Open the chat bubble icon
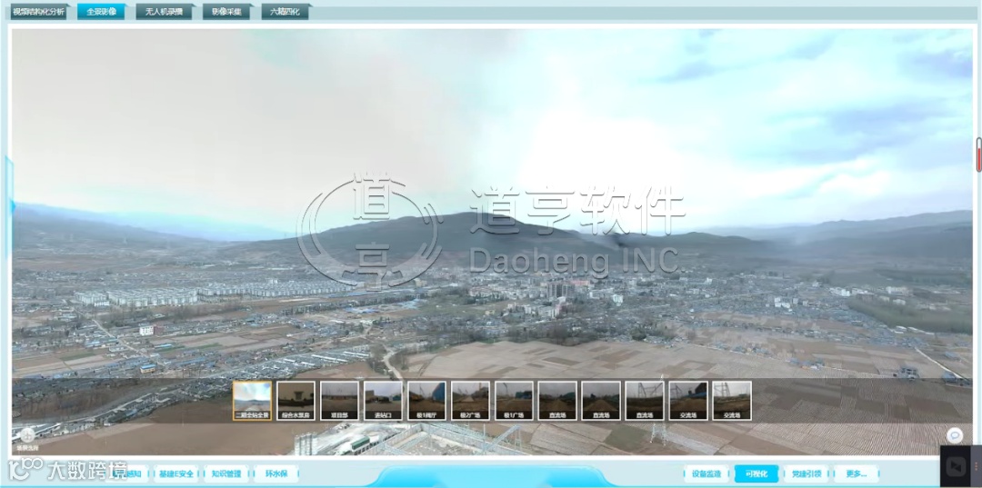 pos(955,434)
